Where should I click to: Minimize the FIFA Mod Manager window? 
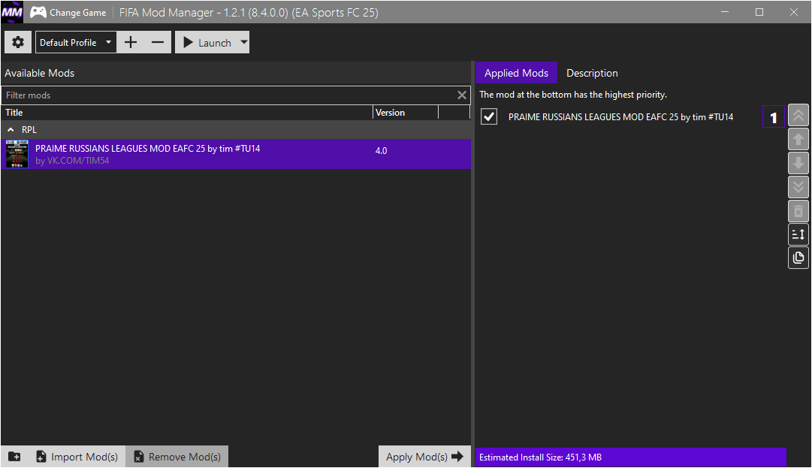coord(725,12)
